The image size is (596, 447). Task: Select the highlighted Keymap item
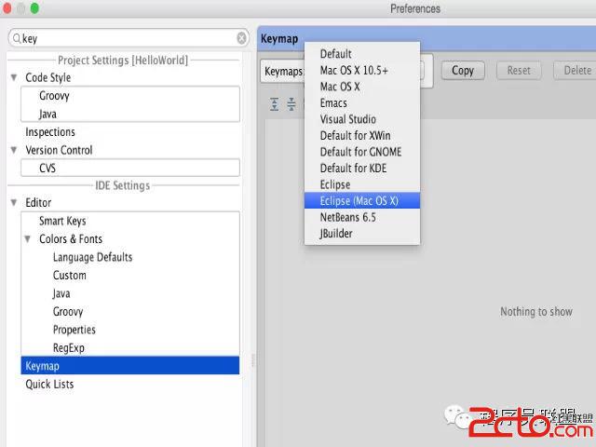coord(130,366)
